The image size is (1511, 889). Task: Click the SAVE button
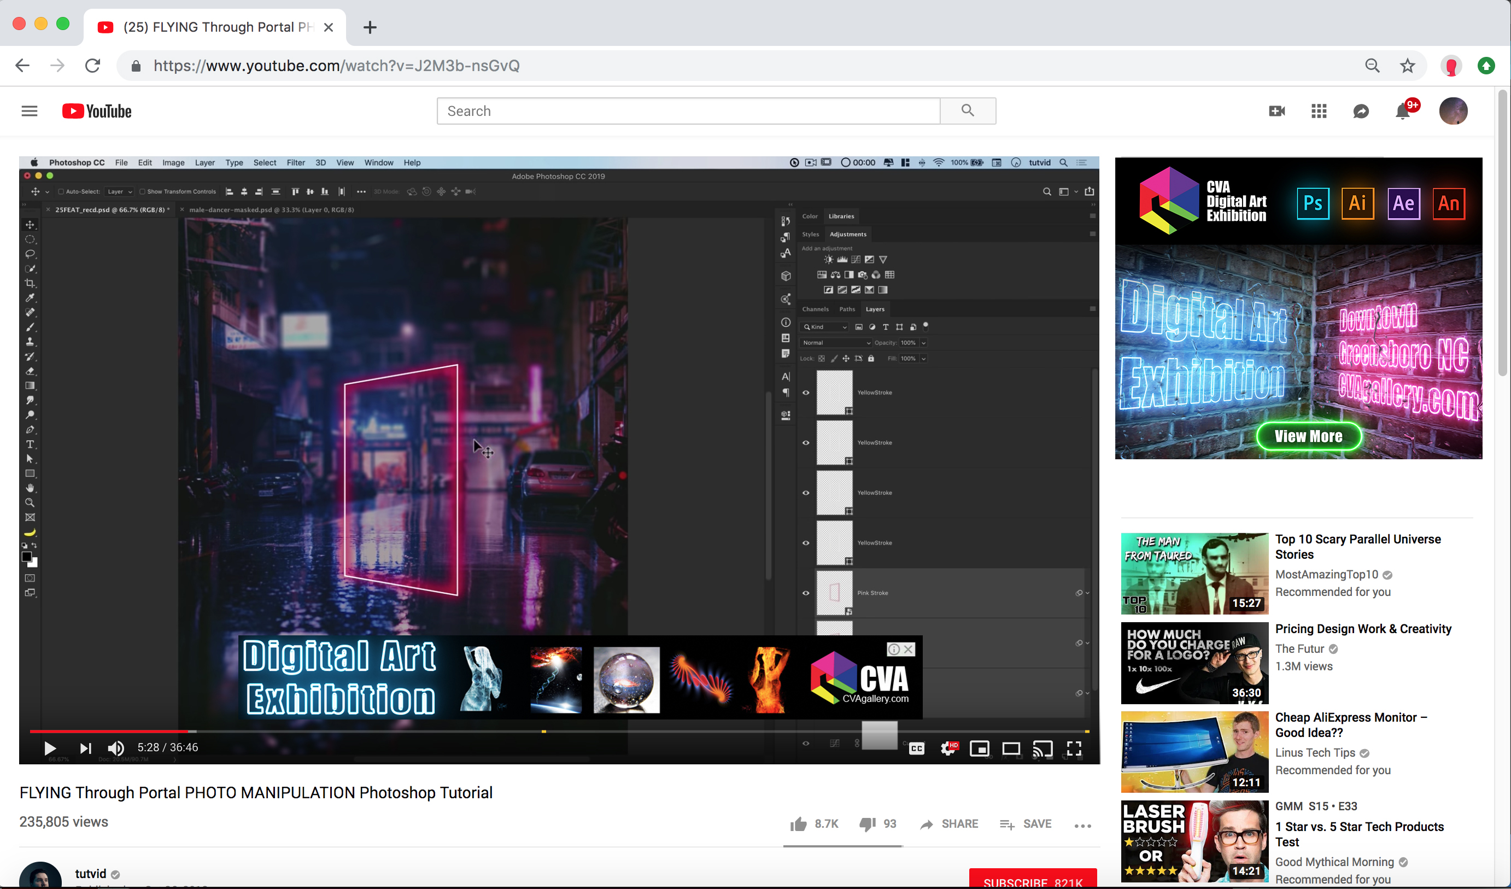[1026, 824]
